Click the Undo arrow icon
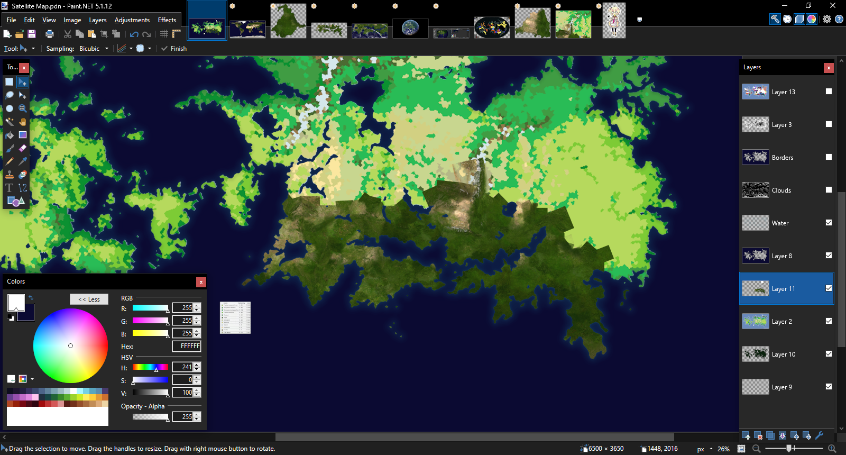 [134, 34]
